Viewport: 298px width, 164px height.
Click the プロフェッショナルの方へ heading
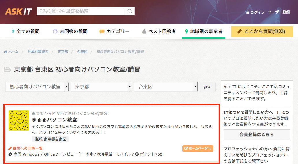click(247, 149)
